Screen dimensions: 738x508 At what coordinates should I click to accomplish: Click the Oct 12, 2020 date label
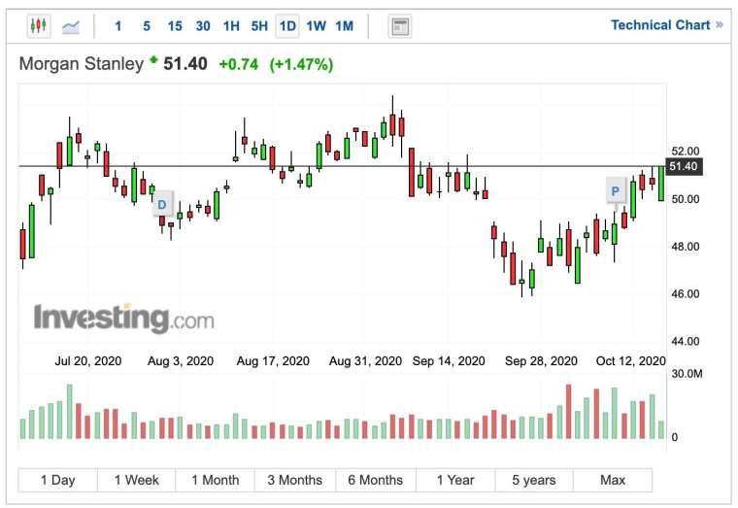pos(630,361)
